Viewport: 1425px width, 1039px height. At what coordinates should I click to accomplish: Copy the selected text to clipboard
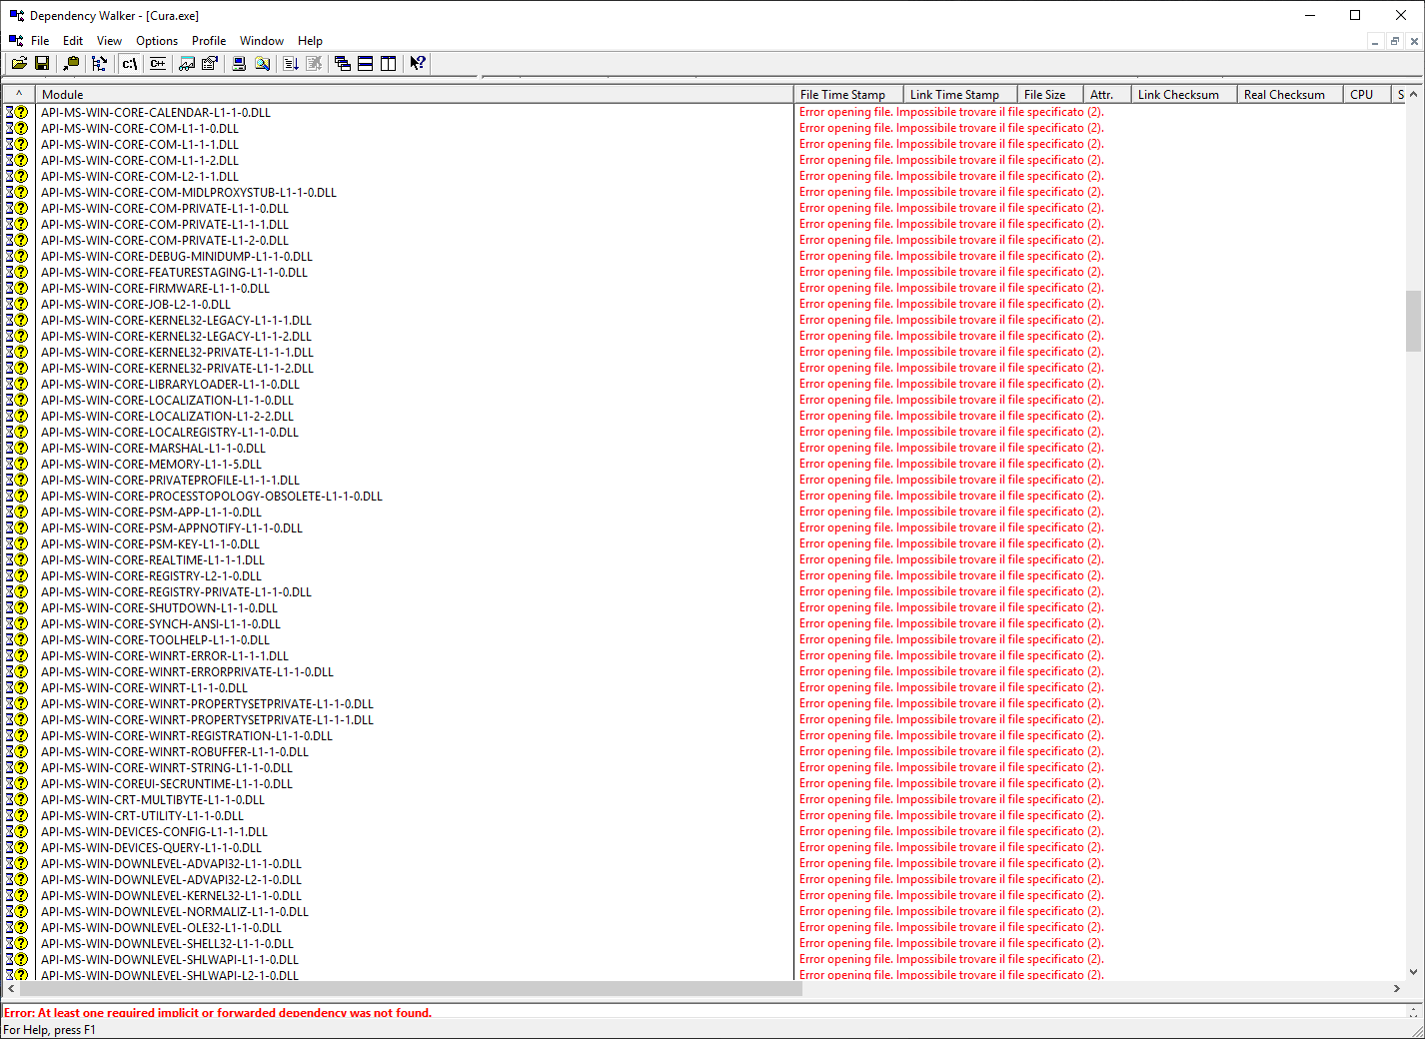point(71,63)
